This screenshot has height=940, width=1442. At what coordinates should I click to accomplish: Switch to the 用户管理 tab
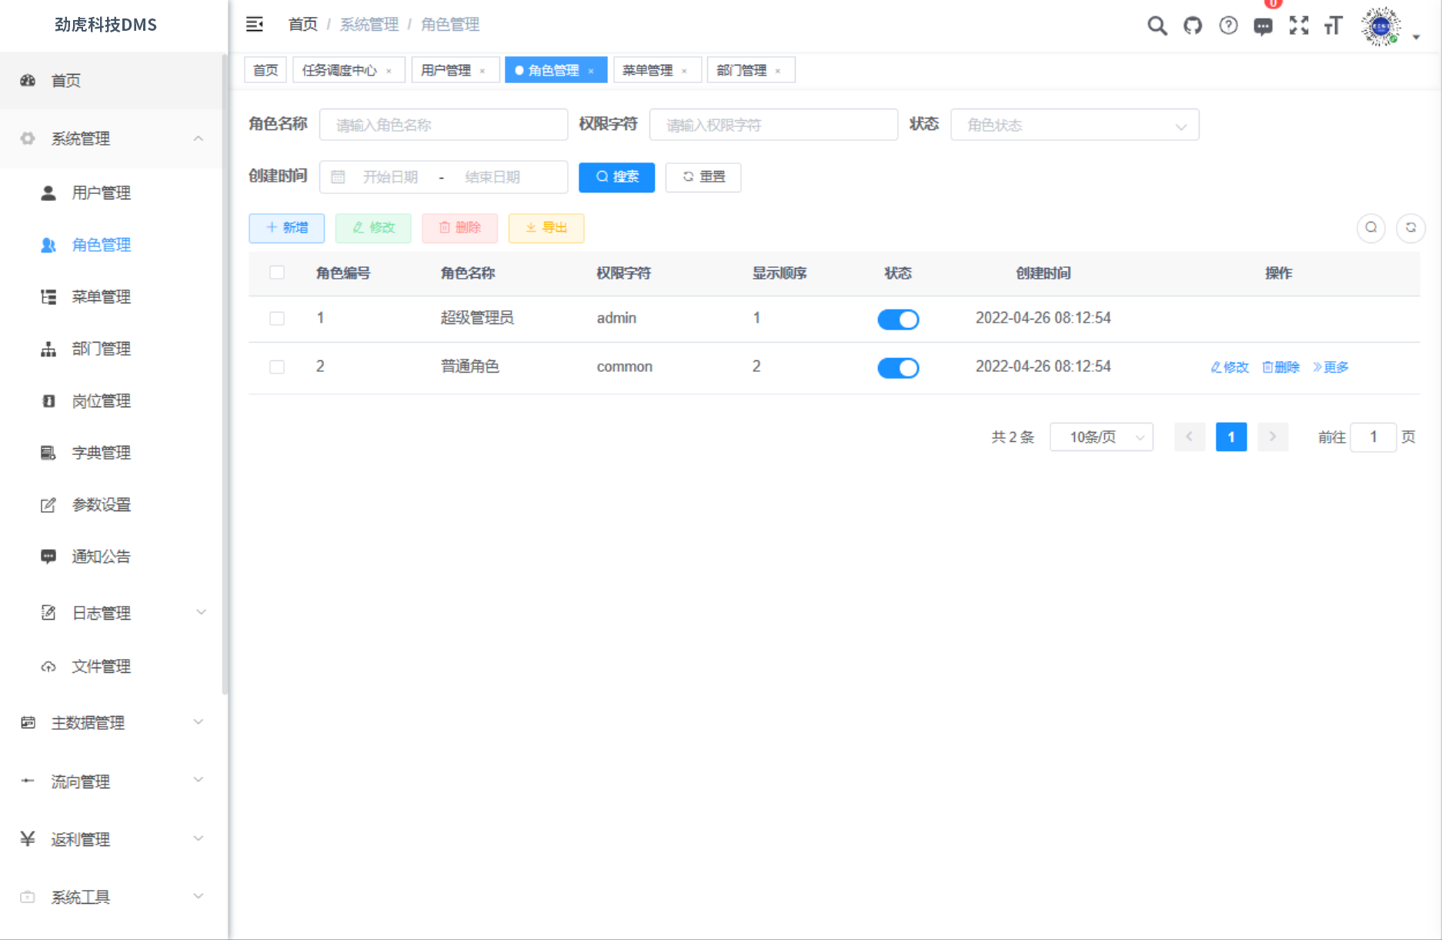tap(447, 69)
